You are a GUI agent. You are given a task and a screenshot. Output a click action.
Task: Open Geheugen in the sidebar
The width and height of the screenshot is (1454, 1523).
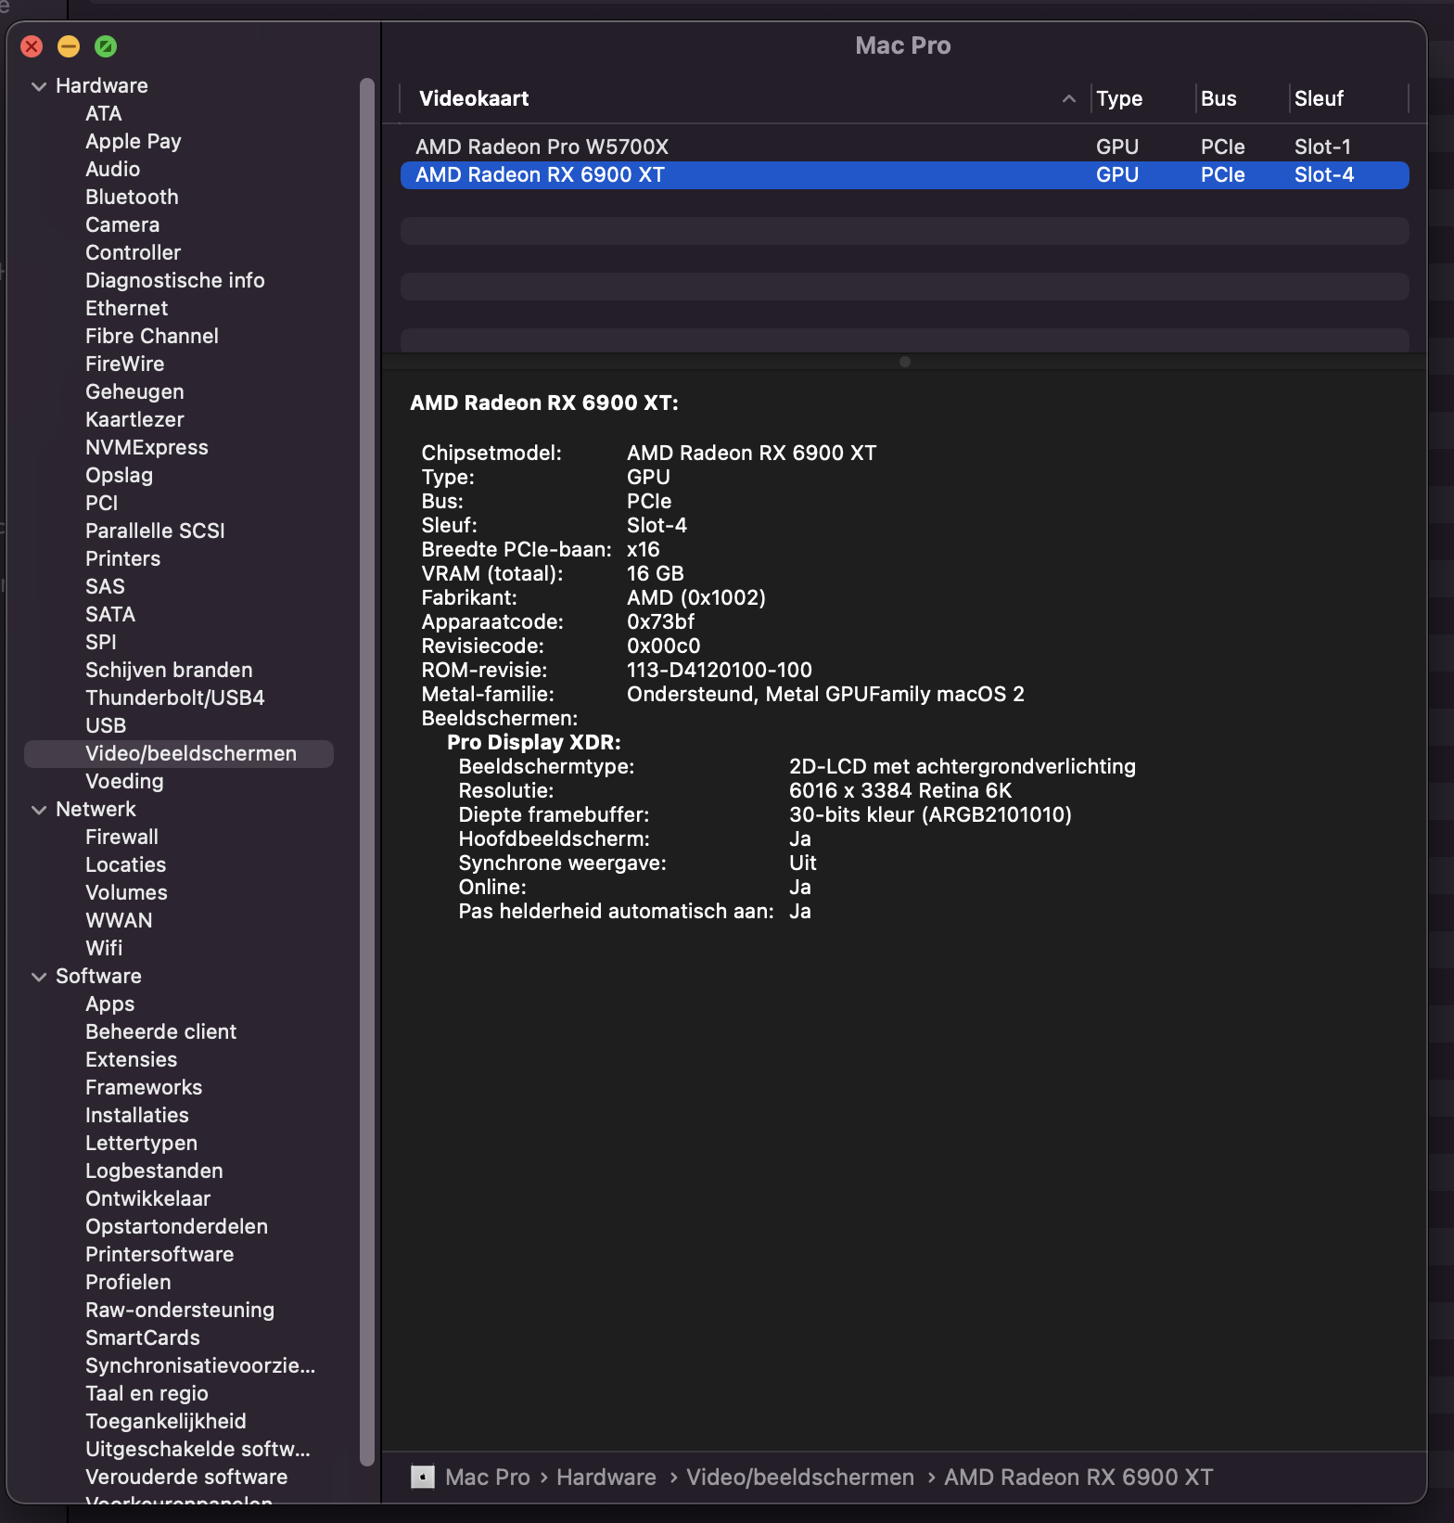click(x=134, y=391)
